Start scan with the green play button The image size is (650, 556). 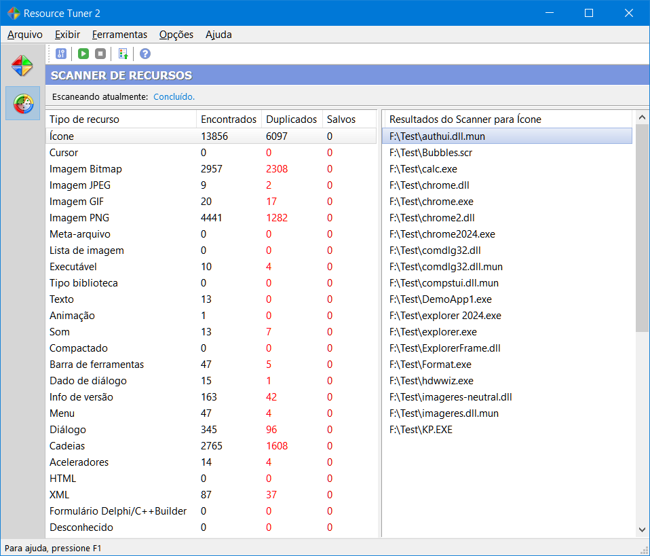pos(83,54)
